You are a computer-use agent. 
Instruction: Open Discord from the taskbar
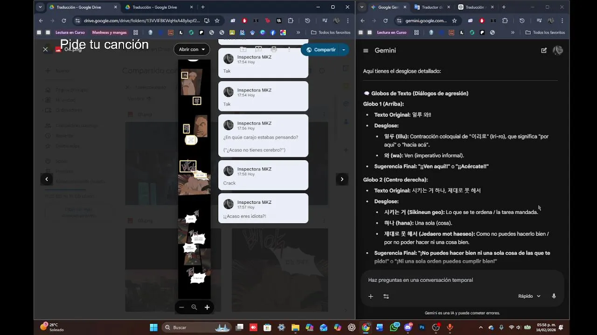point(408,328)
